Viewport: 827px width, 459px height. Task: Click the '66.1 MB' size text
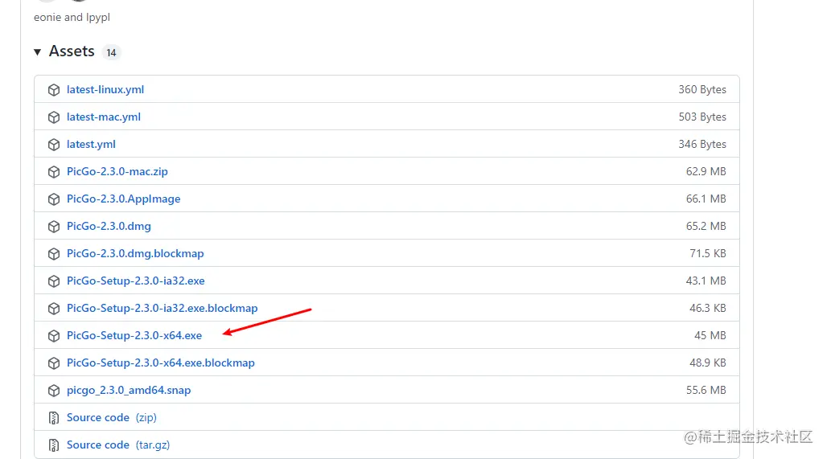pyautogui.click(x=706, y=199)
